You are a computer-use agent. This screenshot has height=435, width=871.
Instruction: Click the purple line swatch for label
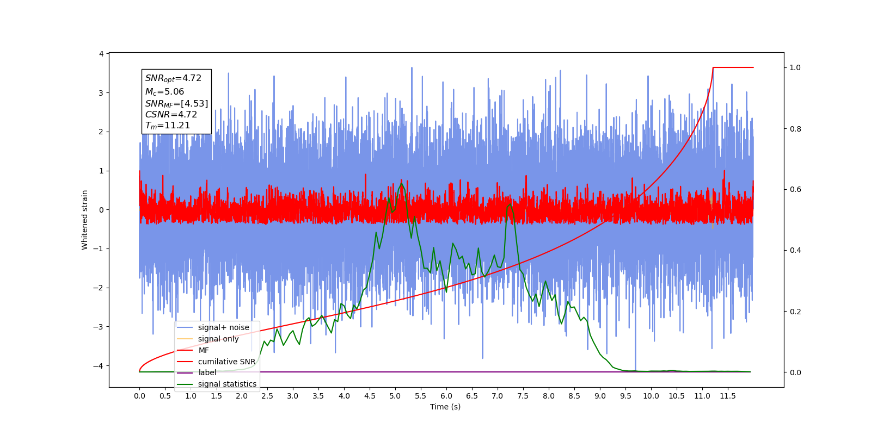tap(185, 372)
